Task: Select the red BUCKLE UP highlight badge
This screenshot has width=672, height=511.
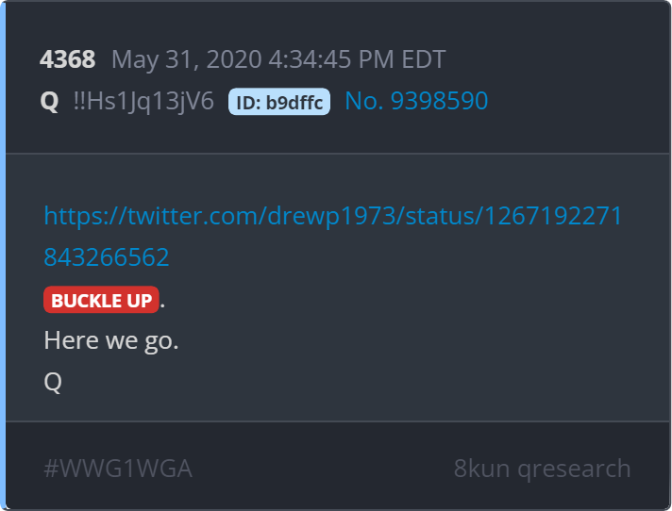Action: click(x=101, y=300)
